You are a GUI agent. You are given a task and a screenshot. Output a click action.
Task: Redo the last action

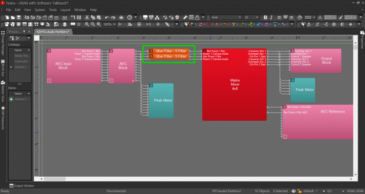pyautogui.click(x=113, y=17)
